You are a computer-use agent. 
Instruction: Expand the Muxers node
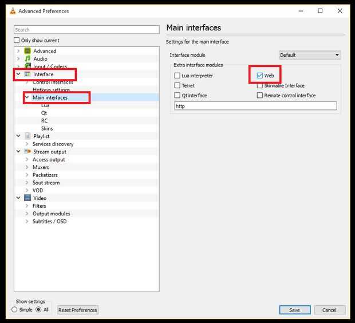[27, 167]
